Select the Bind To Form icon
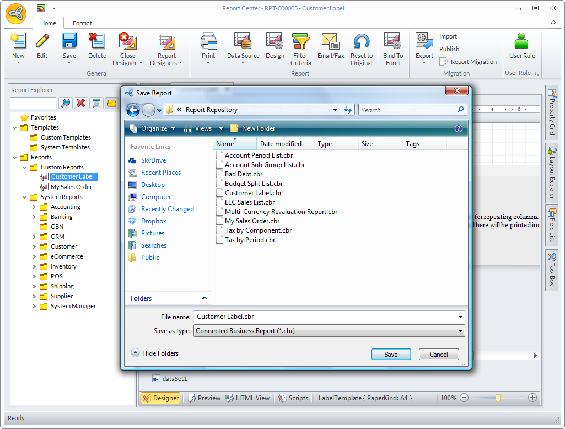 pyautogui.click(x=392, y=42)
